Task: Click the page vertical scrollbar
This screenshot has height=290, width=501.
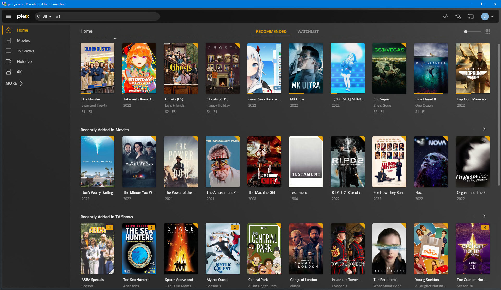Action: tap(499, 115)
